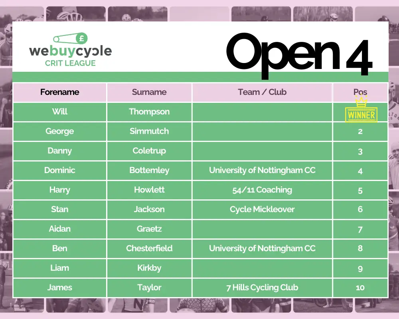Select the Cycle Mickleover team cell
Screen dimensions: 399x319
262,209
